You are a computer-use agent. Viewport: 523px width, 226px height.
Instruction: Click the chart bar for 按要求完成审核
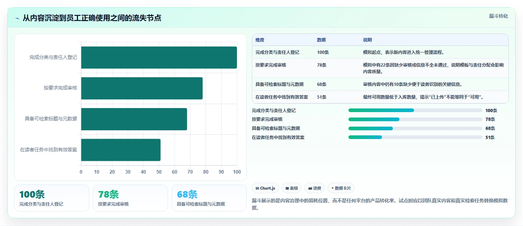(x=142, y=88)
